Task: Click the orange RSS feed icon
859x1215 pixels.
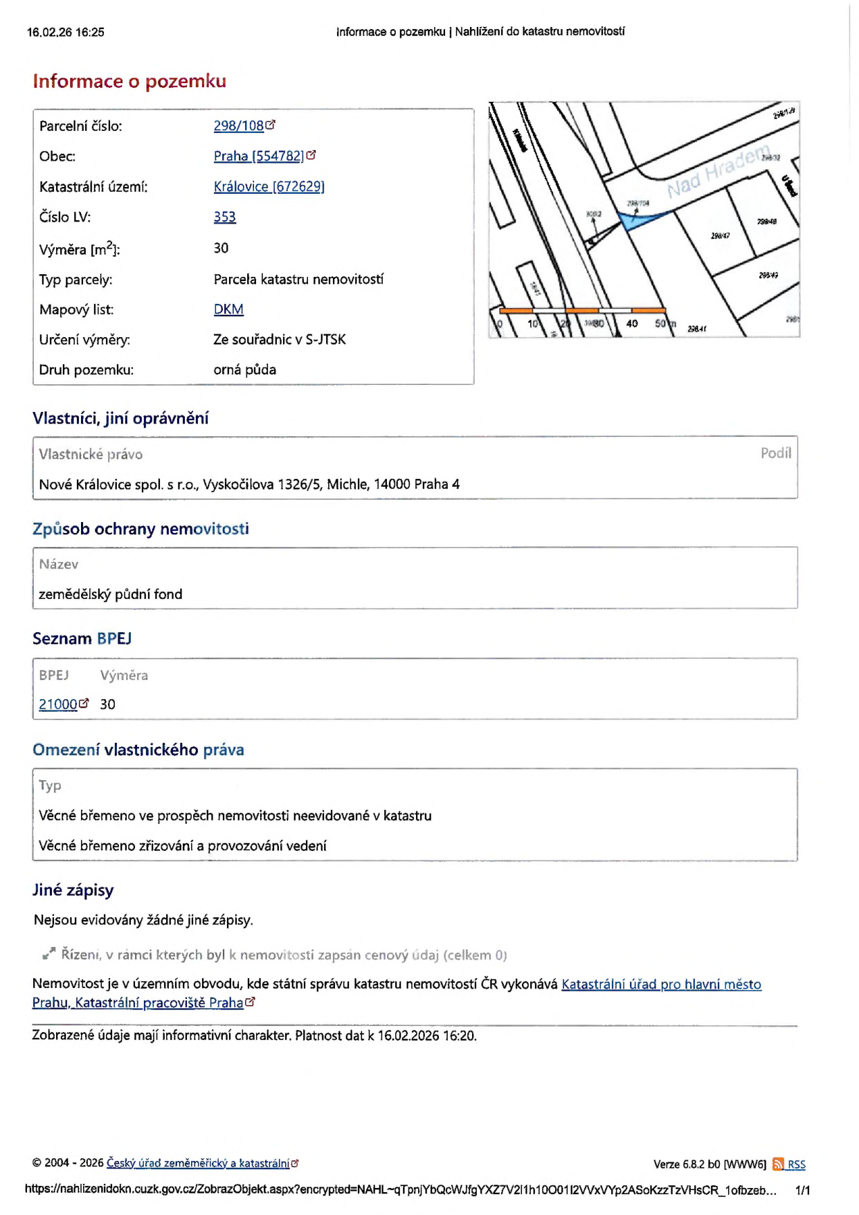Action: tap(778, 1164)
